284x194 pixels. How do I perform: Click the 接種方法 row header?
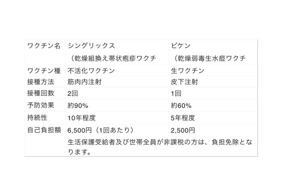(x=41, y=82)
